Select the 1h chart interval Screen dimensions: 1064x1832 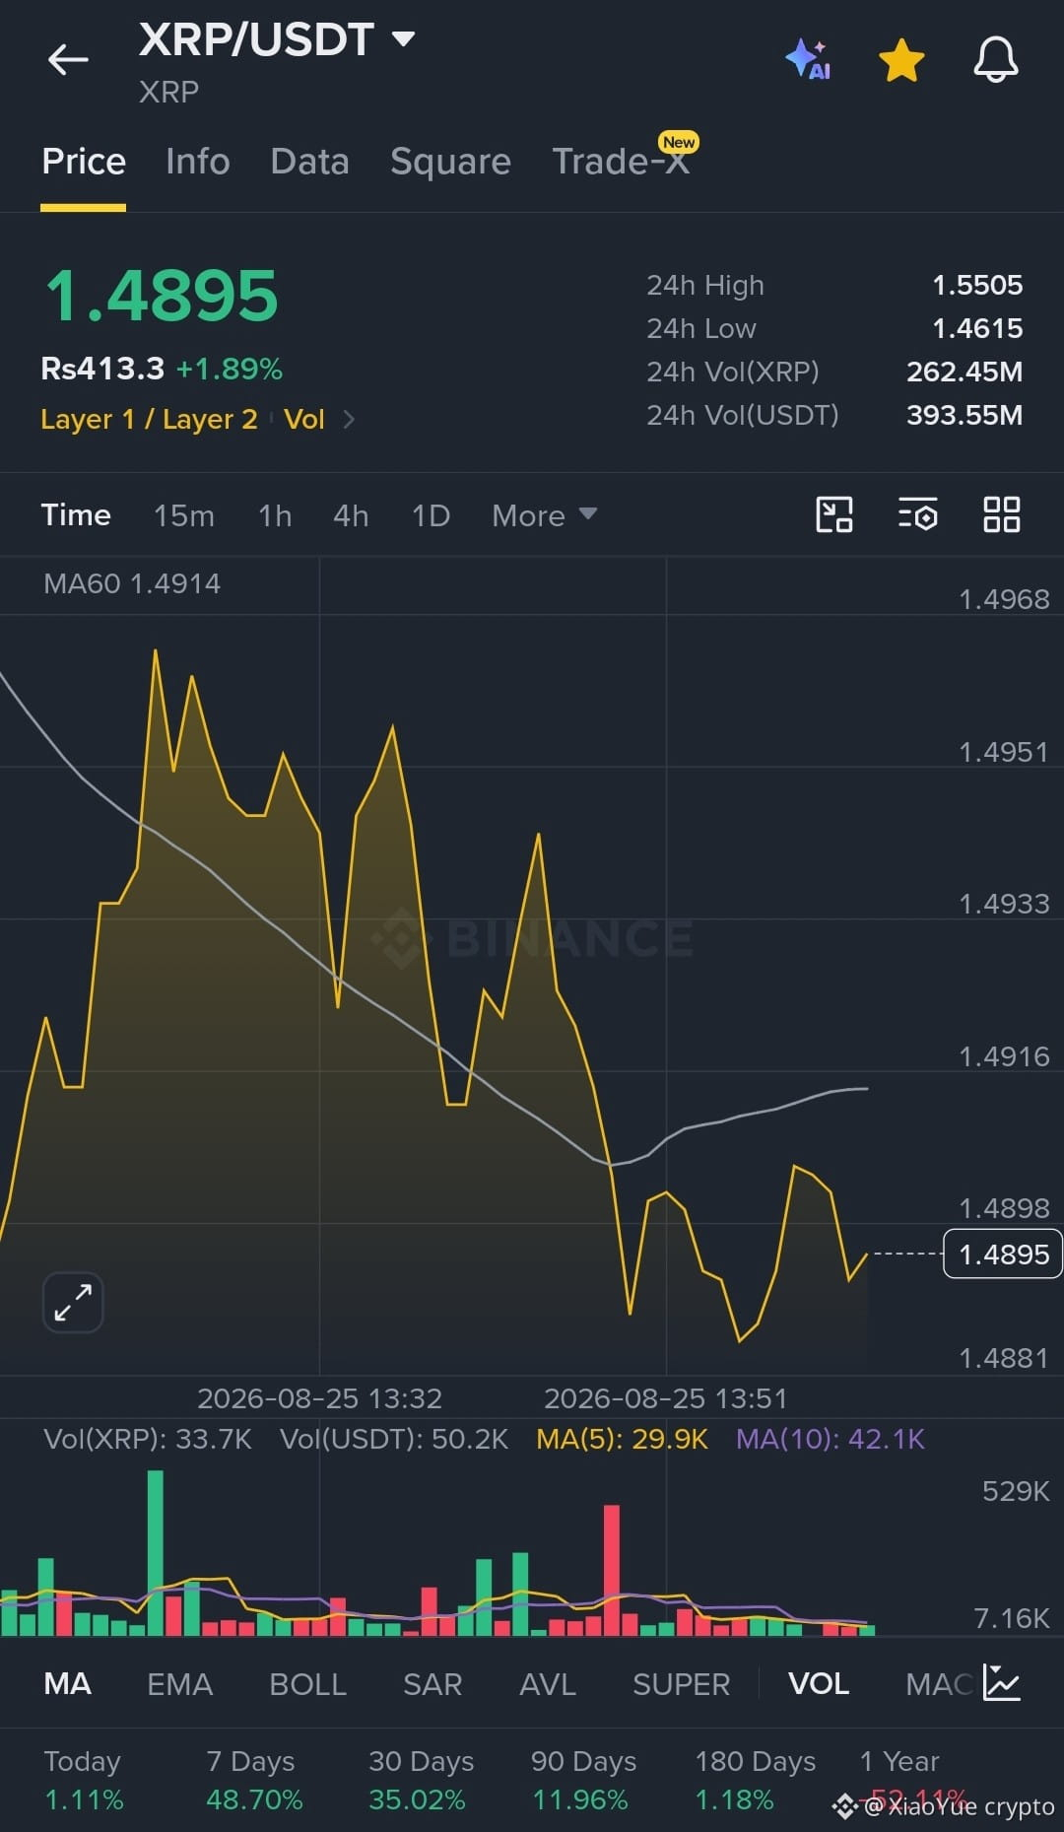coord(275,515)
